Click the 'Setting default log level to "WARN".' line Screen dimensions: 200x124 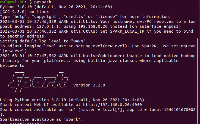click(44, 41)
